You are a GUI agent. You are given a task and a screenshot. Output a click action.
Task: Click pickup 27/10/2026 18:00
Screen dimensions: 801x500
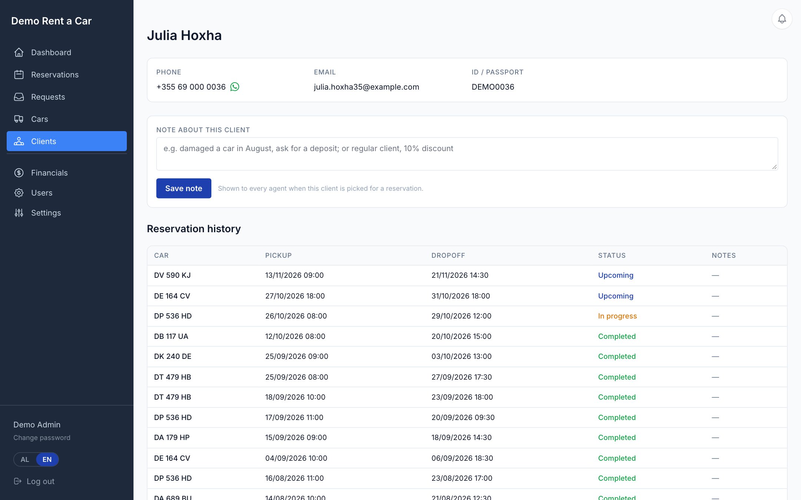click(295, 296)
